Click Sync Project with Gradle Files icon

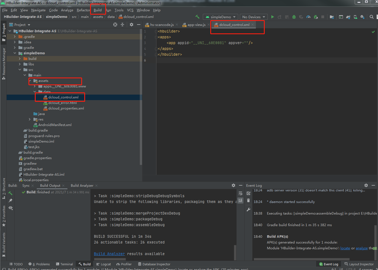(348, 17)
